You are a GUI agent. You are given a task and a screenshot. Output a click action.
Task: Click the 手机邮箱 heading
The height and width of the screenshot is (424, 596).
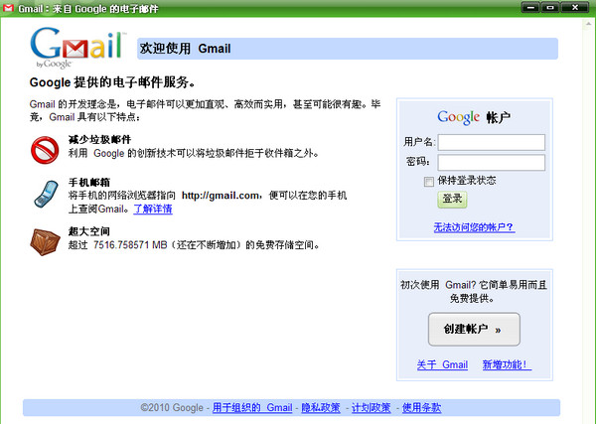click(x=89, y=183)
